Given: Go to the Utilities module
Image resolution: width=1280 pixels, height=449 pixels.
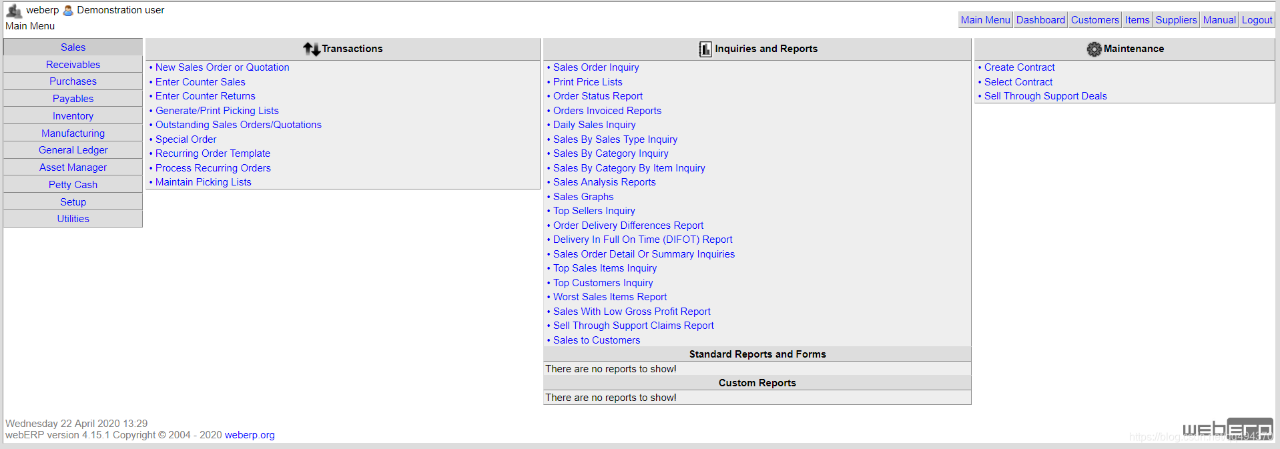Looking at the screenshot, I should [73, 219].
